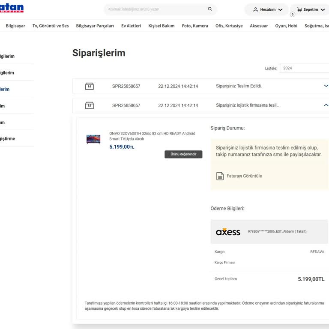Click the Ödeme Bilgileri heading

click(227, 209)
